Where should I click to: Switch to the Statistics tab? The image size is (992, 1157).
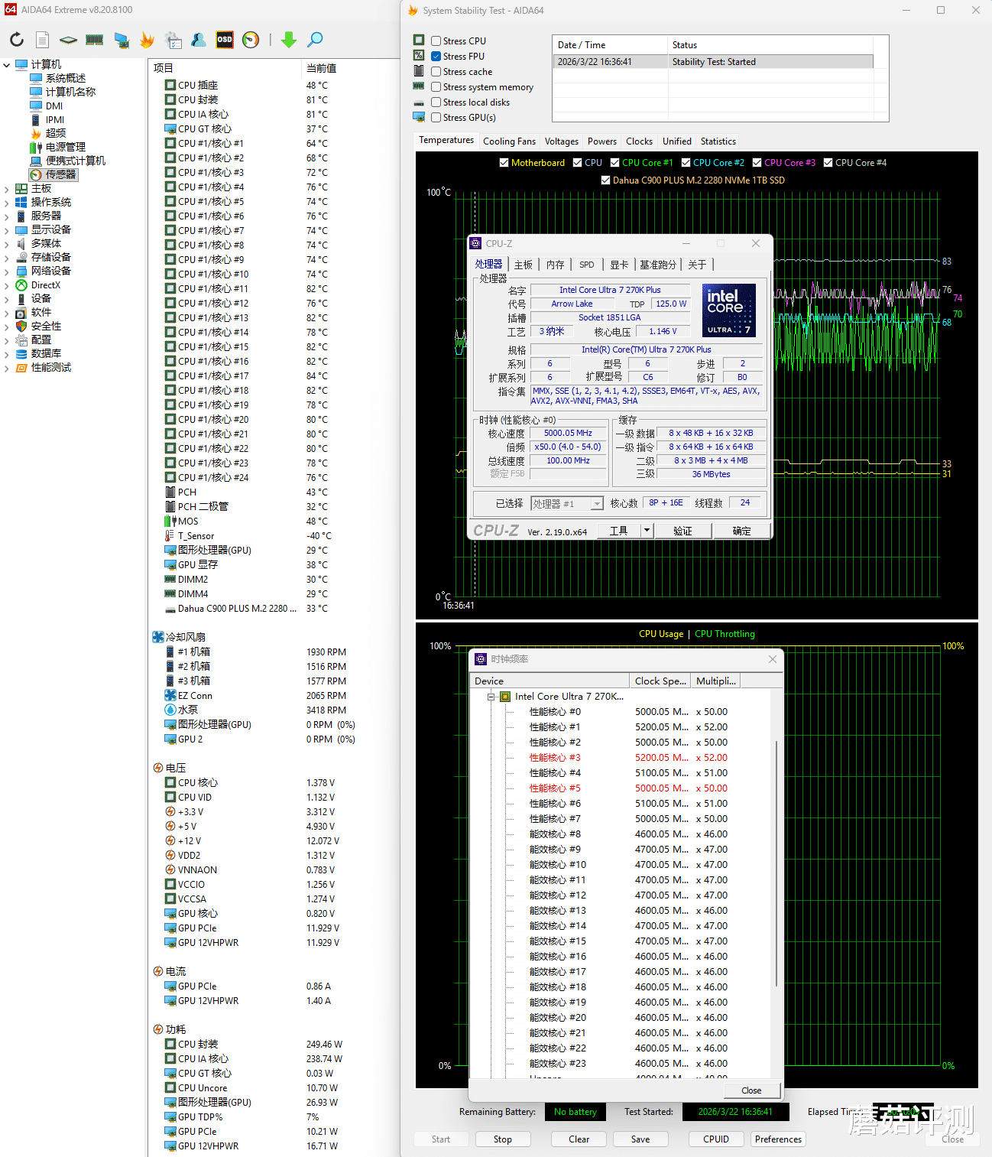718,141
